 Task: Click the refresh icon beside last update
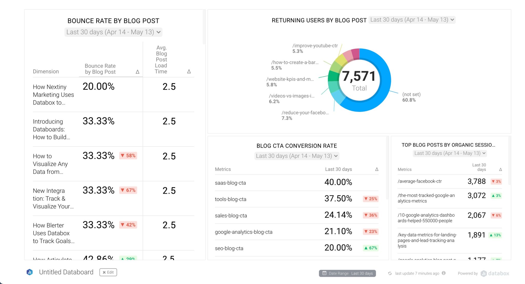point(390,273)
